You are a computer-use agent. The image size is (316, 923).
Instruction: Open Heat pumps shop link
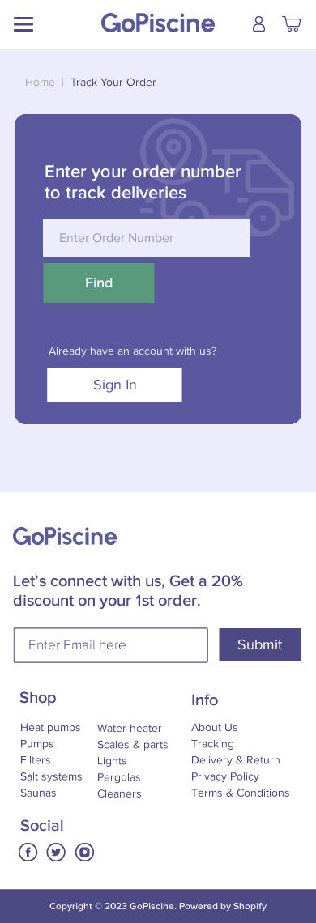click(x=50, y=728)
